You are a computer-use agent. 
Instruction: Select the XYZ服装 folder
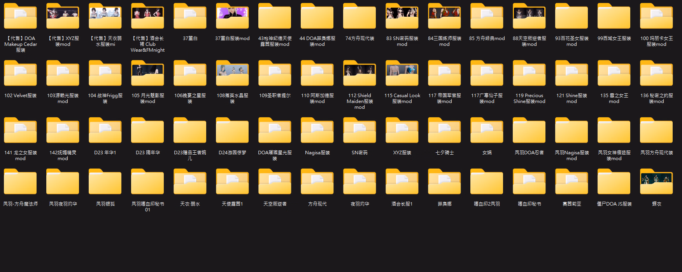click(x=402, y=131)
